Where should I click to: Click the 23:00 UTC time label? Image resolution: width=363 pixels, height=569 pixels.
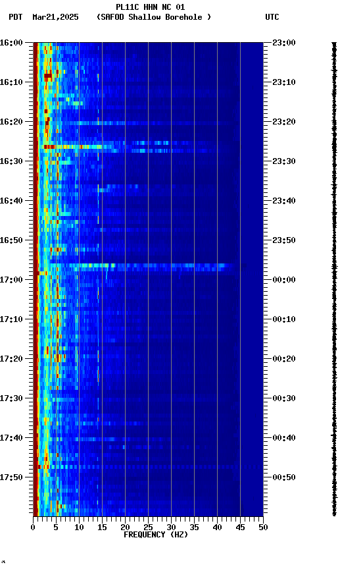[x=284, y=43]
